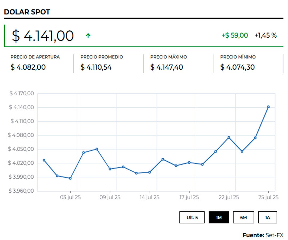Viewport: 288px width, 240px height.
Task: Click the data point above 09 jul 25
Action: 110,169
